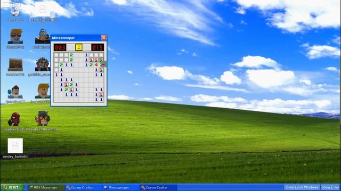Click the red 4 tile in Minesweeper
This screenshot has height=191, width=341.
click(x=96, y=65)
